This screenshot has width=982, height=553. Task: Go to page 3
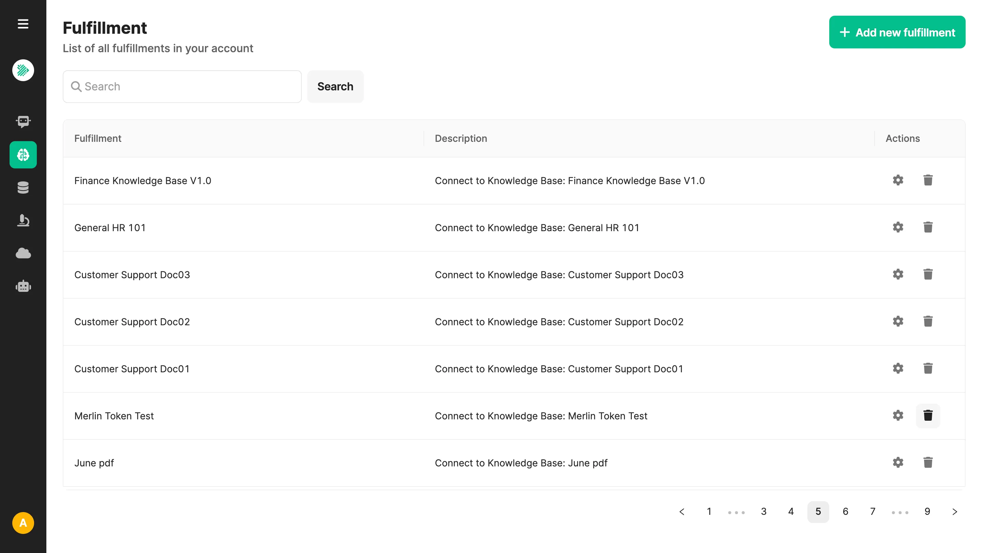click(763, 512)
